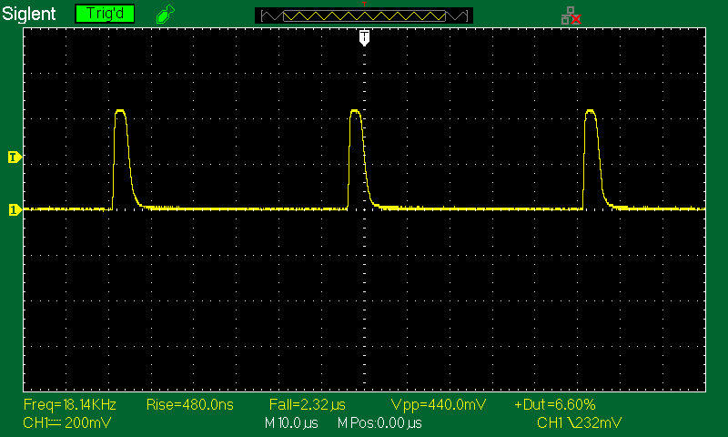
Task: Click the waveform memory overview bar
Action: point(364,15)
